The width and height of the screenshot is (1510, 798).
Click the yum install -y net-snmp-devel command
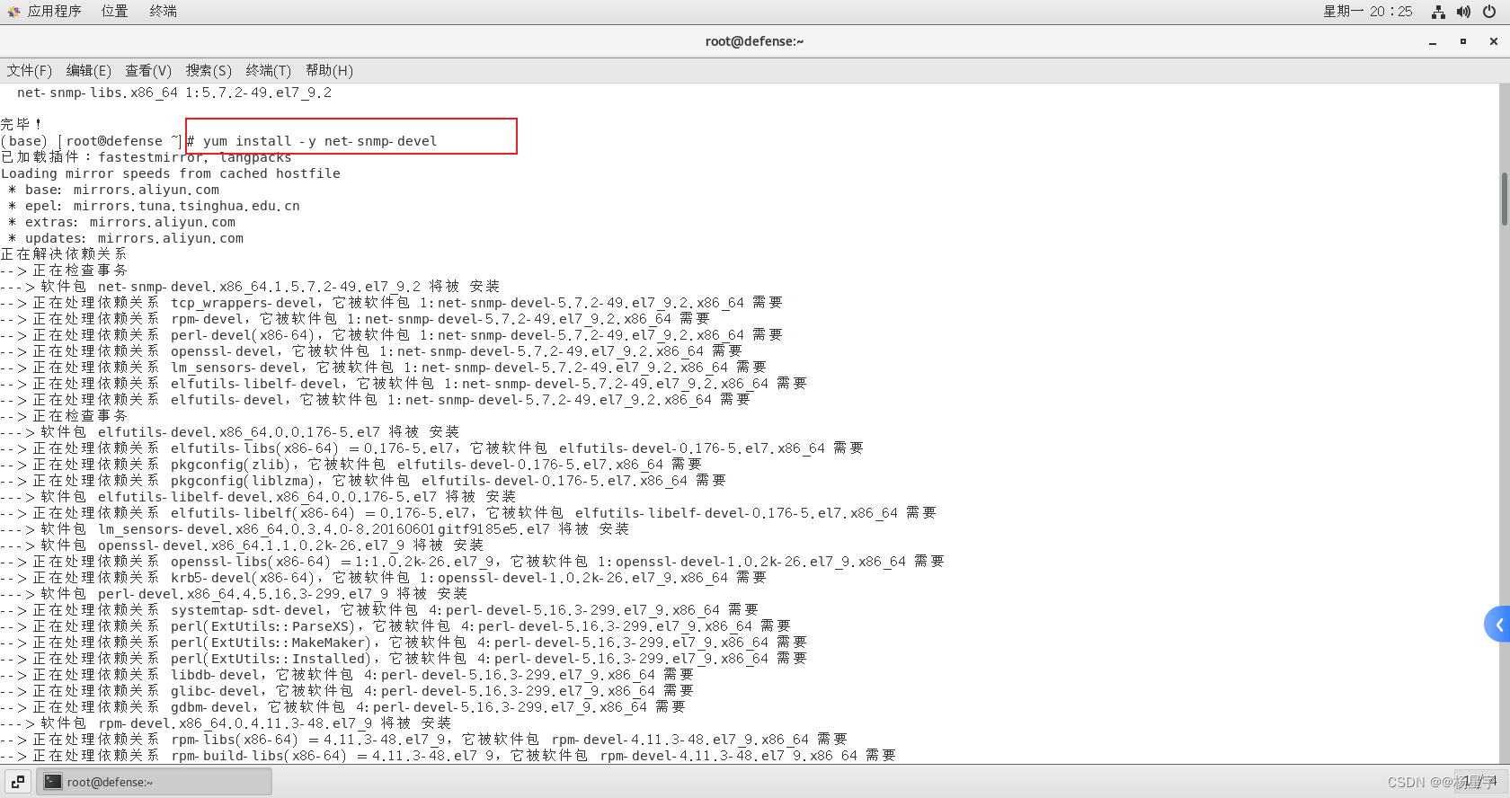pos(320,141)
